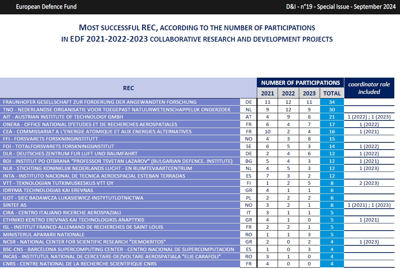Select the "NUMBER OF PARTICIPATIONS" header
This screenshot has height=270, width=400.
coord(300,83)
